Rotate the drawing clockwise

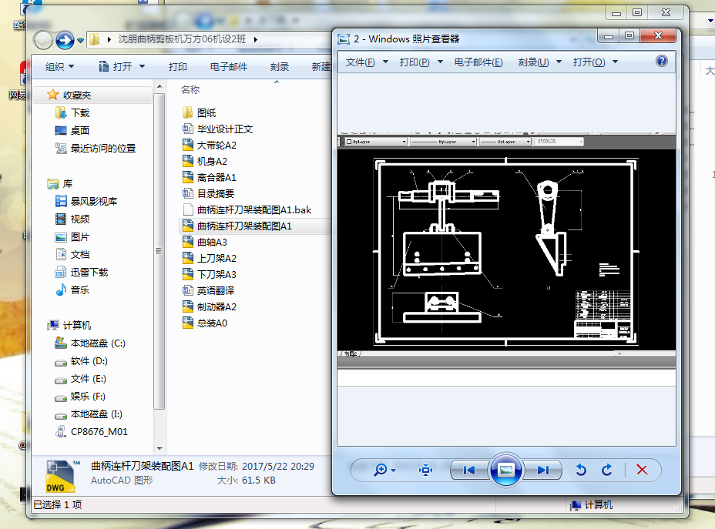coord(607,470)
